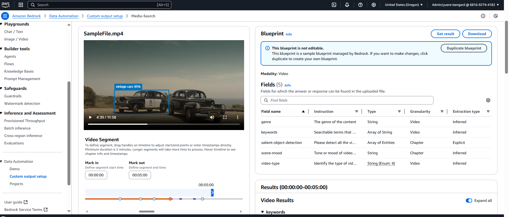
Task: Click the Duplicate blueprint button
Action: click(x=464, y=48)
